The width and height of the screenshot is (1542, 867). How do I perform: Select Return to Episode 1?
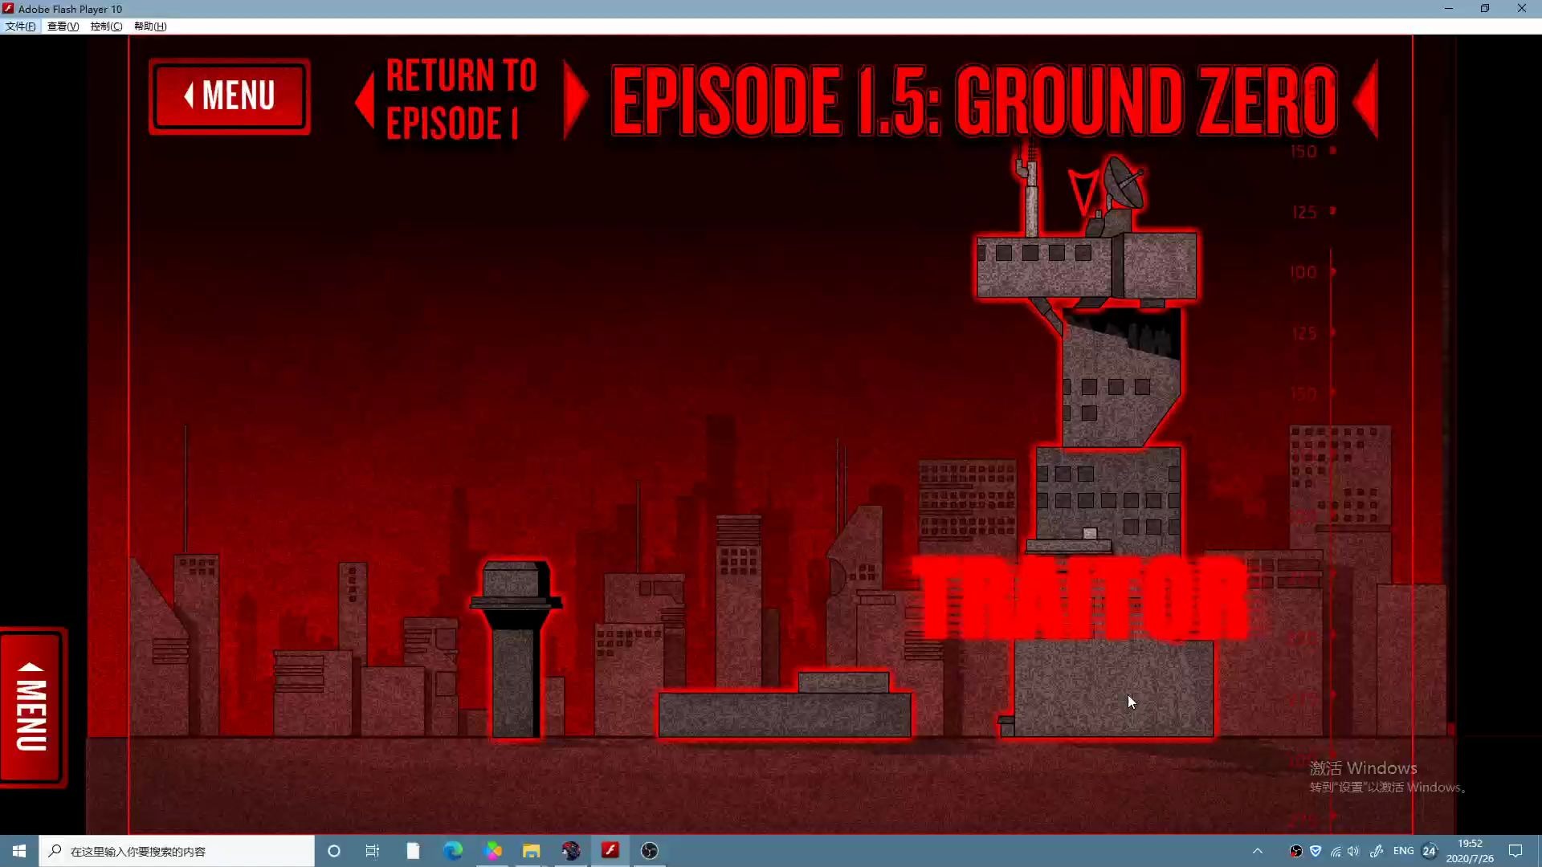tap(461, 99)
